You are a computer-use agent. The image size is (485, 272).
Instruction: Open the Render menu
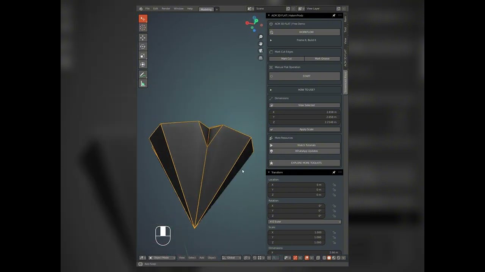166,9
